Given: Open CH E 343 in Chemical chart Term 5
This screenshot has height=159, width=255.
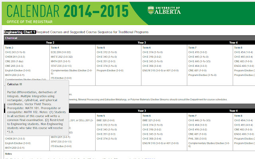Looking at the screenshot, I should coord(107,57).
